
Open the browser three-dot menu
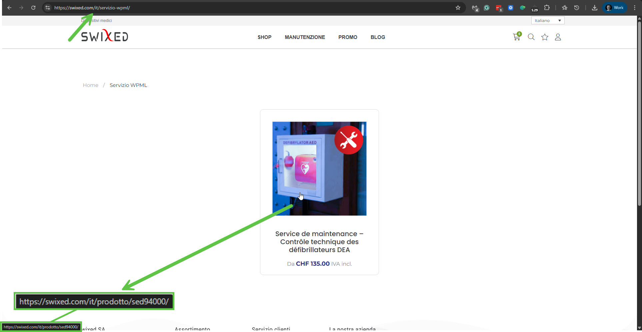[x=635, y=8]
